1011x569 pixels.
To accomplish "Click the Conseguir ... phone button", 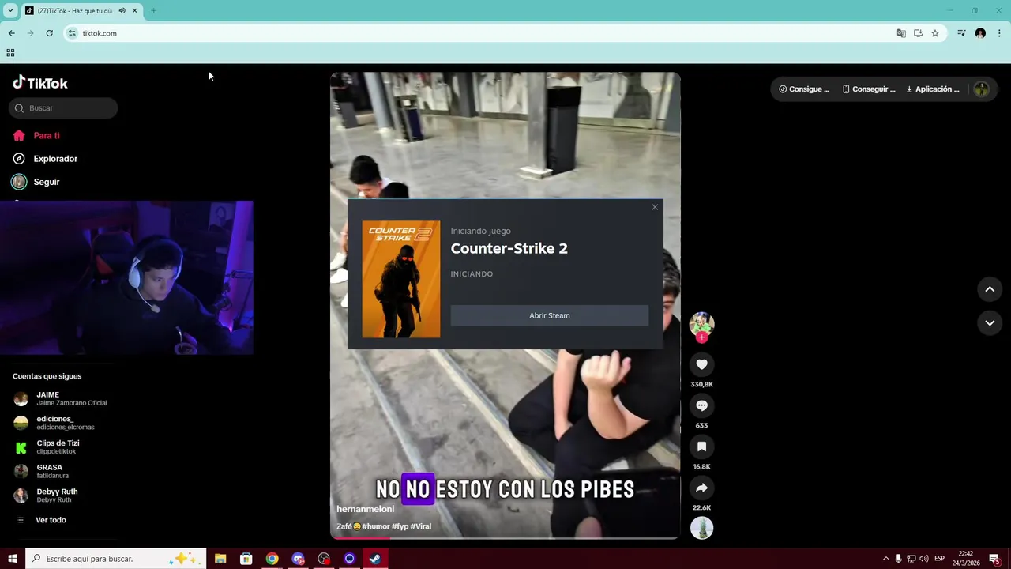I will tap(869, 89).
